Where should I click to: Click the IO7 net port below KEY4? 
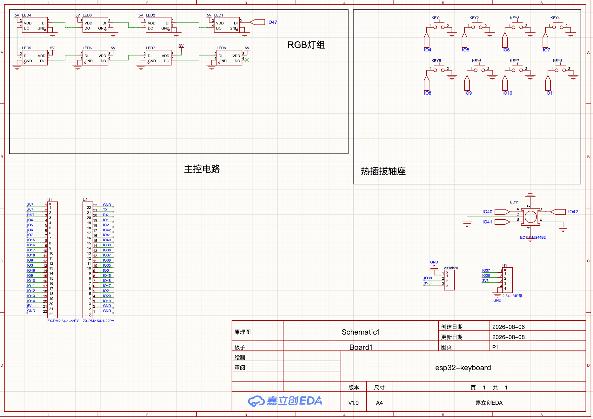[545, 40]
